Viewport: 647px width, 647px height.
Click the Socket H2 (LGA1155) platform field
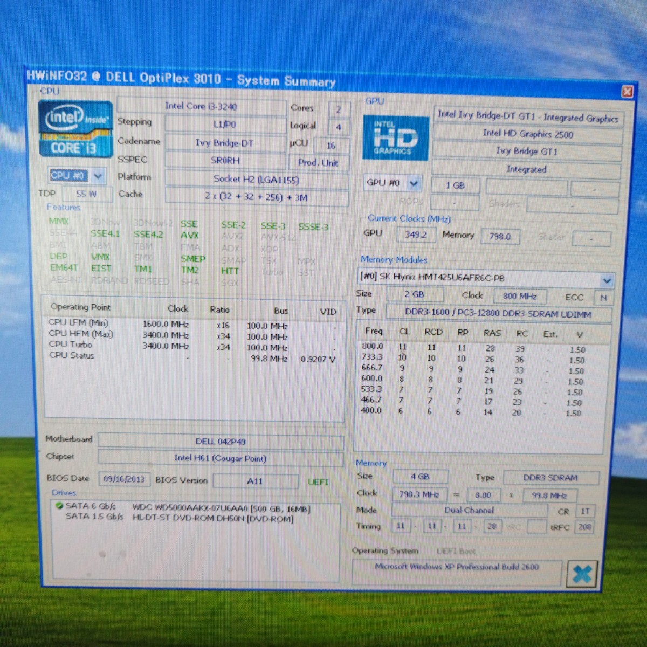(256, 180)
